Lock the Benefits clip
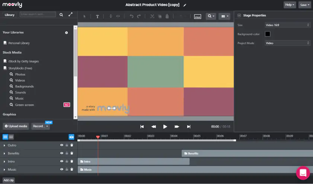Screen dimensions: 313x184 click(67, 153)
